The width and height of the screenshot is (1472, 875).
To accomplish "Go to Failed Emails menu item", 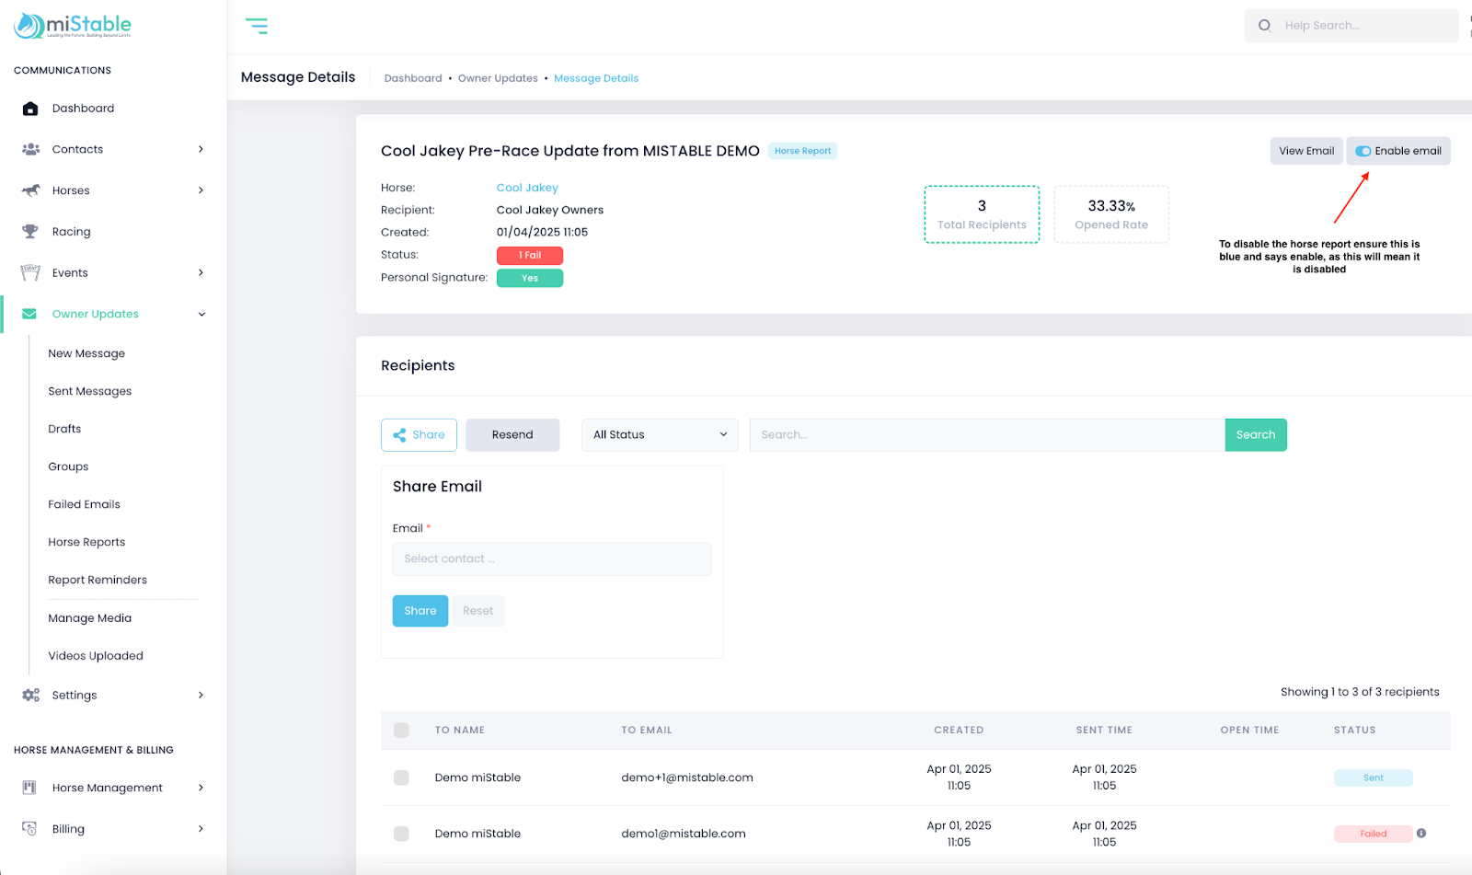I will [x=85, y=504].
